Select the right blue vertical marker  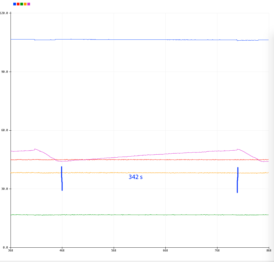click(x=237, y=180)
